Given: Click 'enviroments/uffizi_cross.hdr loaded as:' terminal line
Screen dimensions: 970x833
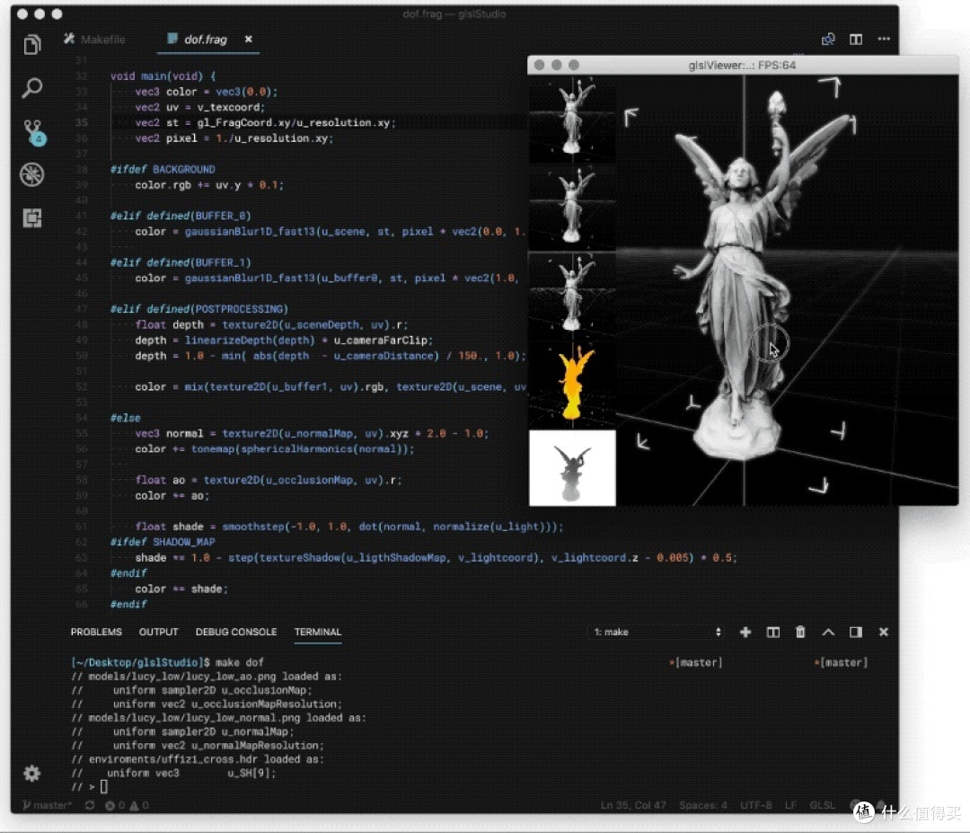Looking at the screenshot, I should pos(206,759).
